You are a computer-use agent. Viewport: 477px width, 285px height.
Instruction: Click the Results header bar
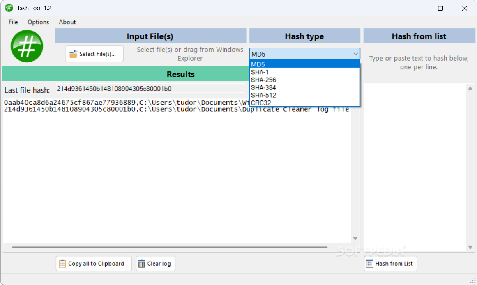coord(126,74)
